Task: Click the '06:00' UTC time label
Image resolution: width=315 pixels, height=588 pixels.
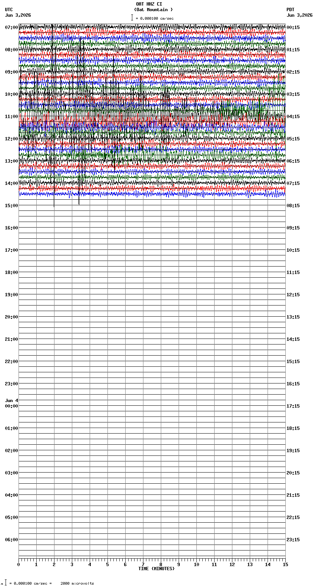Action: [x=11, y=540]
